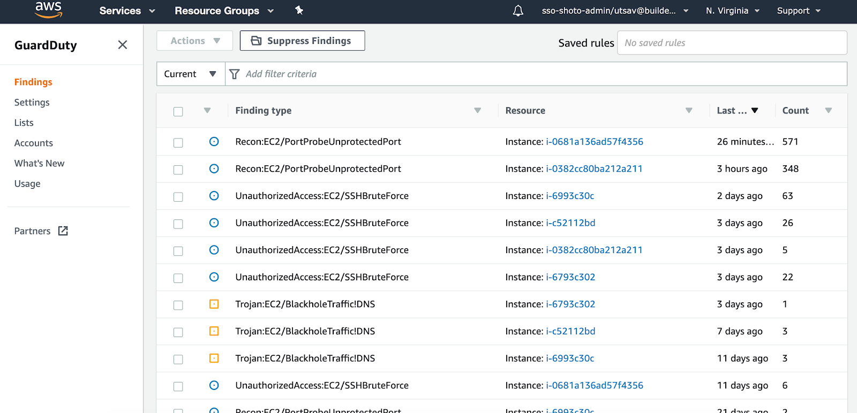Click the Suppress Findings button
The image size is (857, 413).
302,41
